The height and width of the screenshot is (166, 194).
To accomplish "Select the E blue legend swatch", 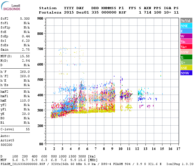I will [186, 31].
